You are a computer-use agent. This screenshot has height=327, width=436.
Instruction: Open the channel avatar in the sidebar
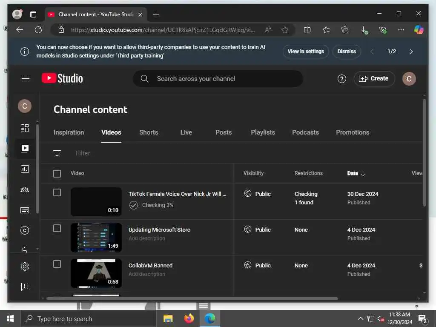point(24,106)
